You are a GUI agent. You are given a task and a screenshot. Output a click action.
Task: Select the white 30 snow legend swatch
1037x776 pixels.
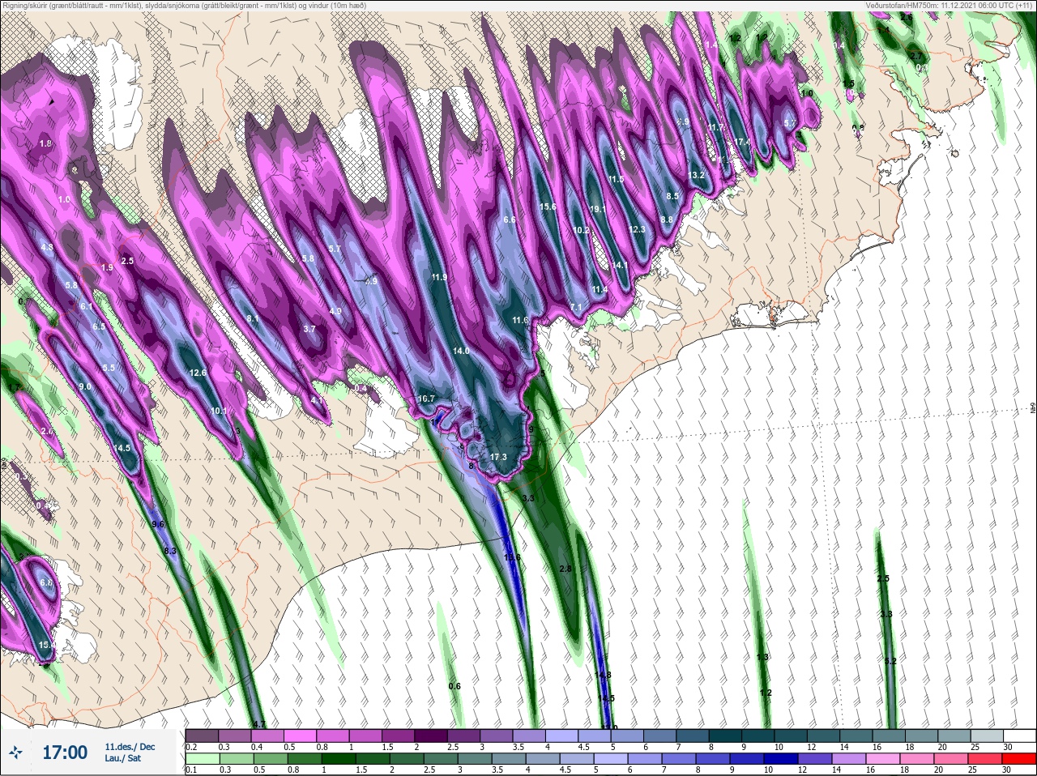click(1018, 735)
